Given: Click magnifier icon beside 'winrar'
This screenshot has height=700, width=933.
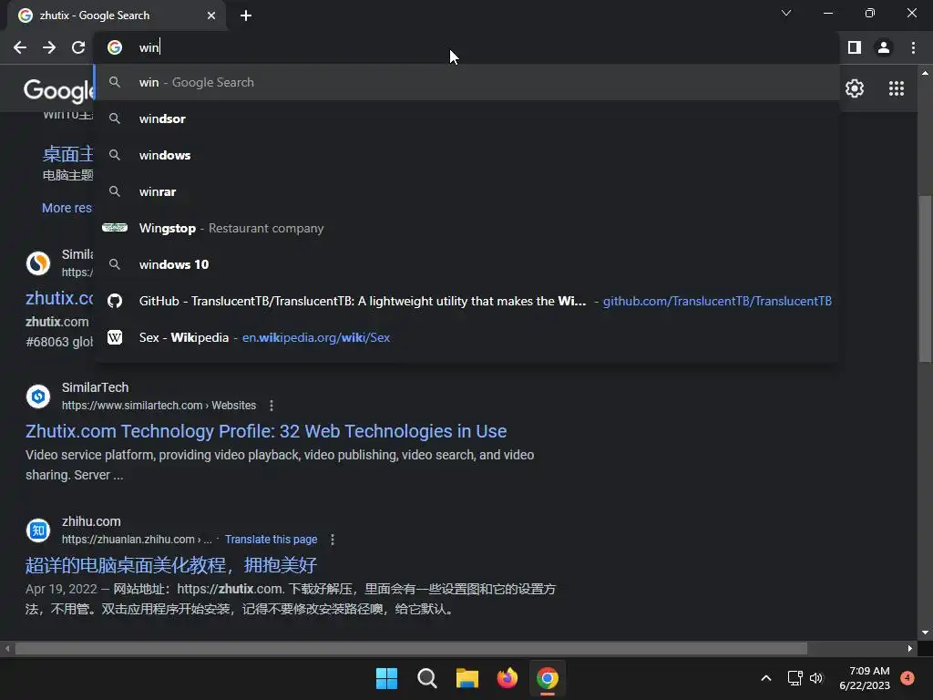Looking at the screenshot, I should 115,191.
